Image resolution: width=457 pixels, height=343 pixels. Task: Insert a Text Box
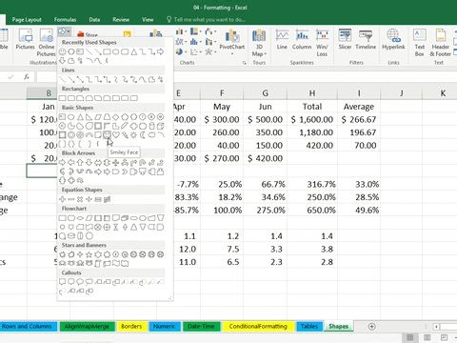419,43
